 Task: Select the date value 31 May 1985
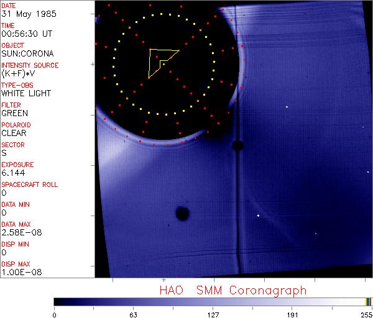(21, 14)
